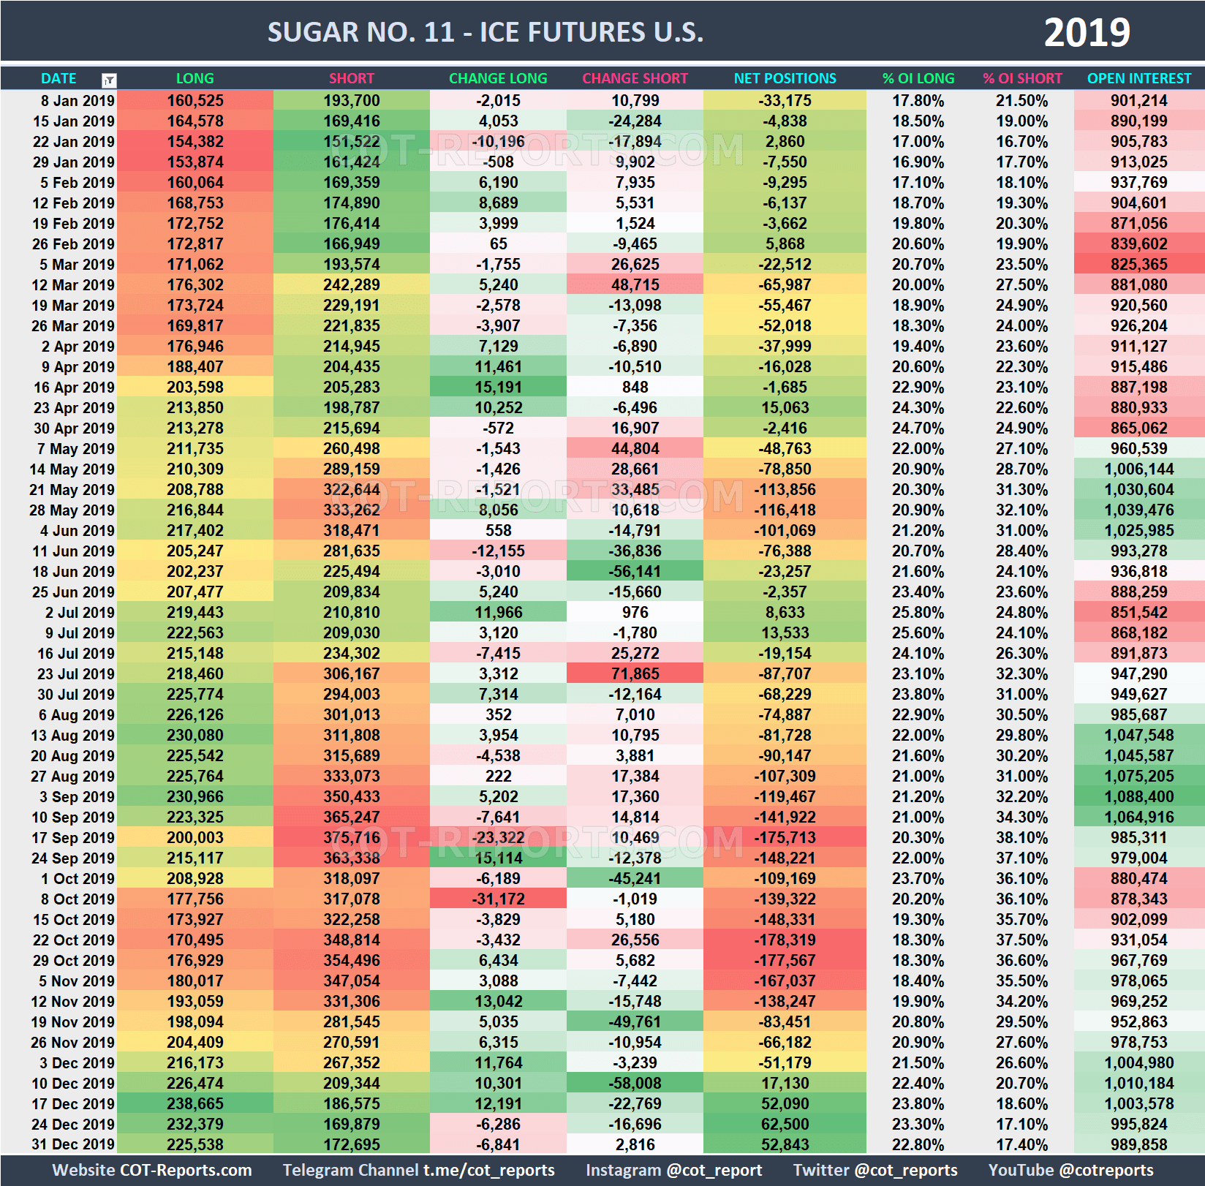Select the red 71,865 change short cell
The height and width of the screenshot is (1186, 1205).
[x=635, y=673]
